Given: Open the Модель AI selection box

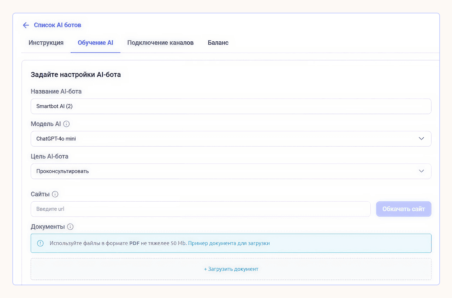Looking at the screenshot, I should click(x=231, y=139).
